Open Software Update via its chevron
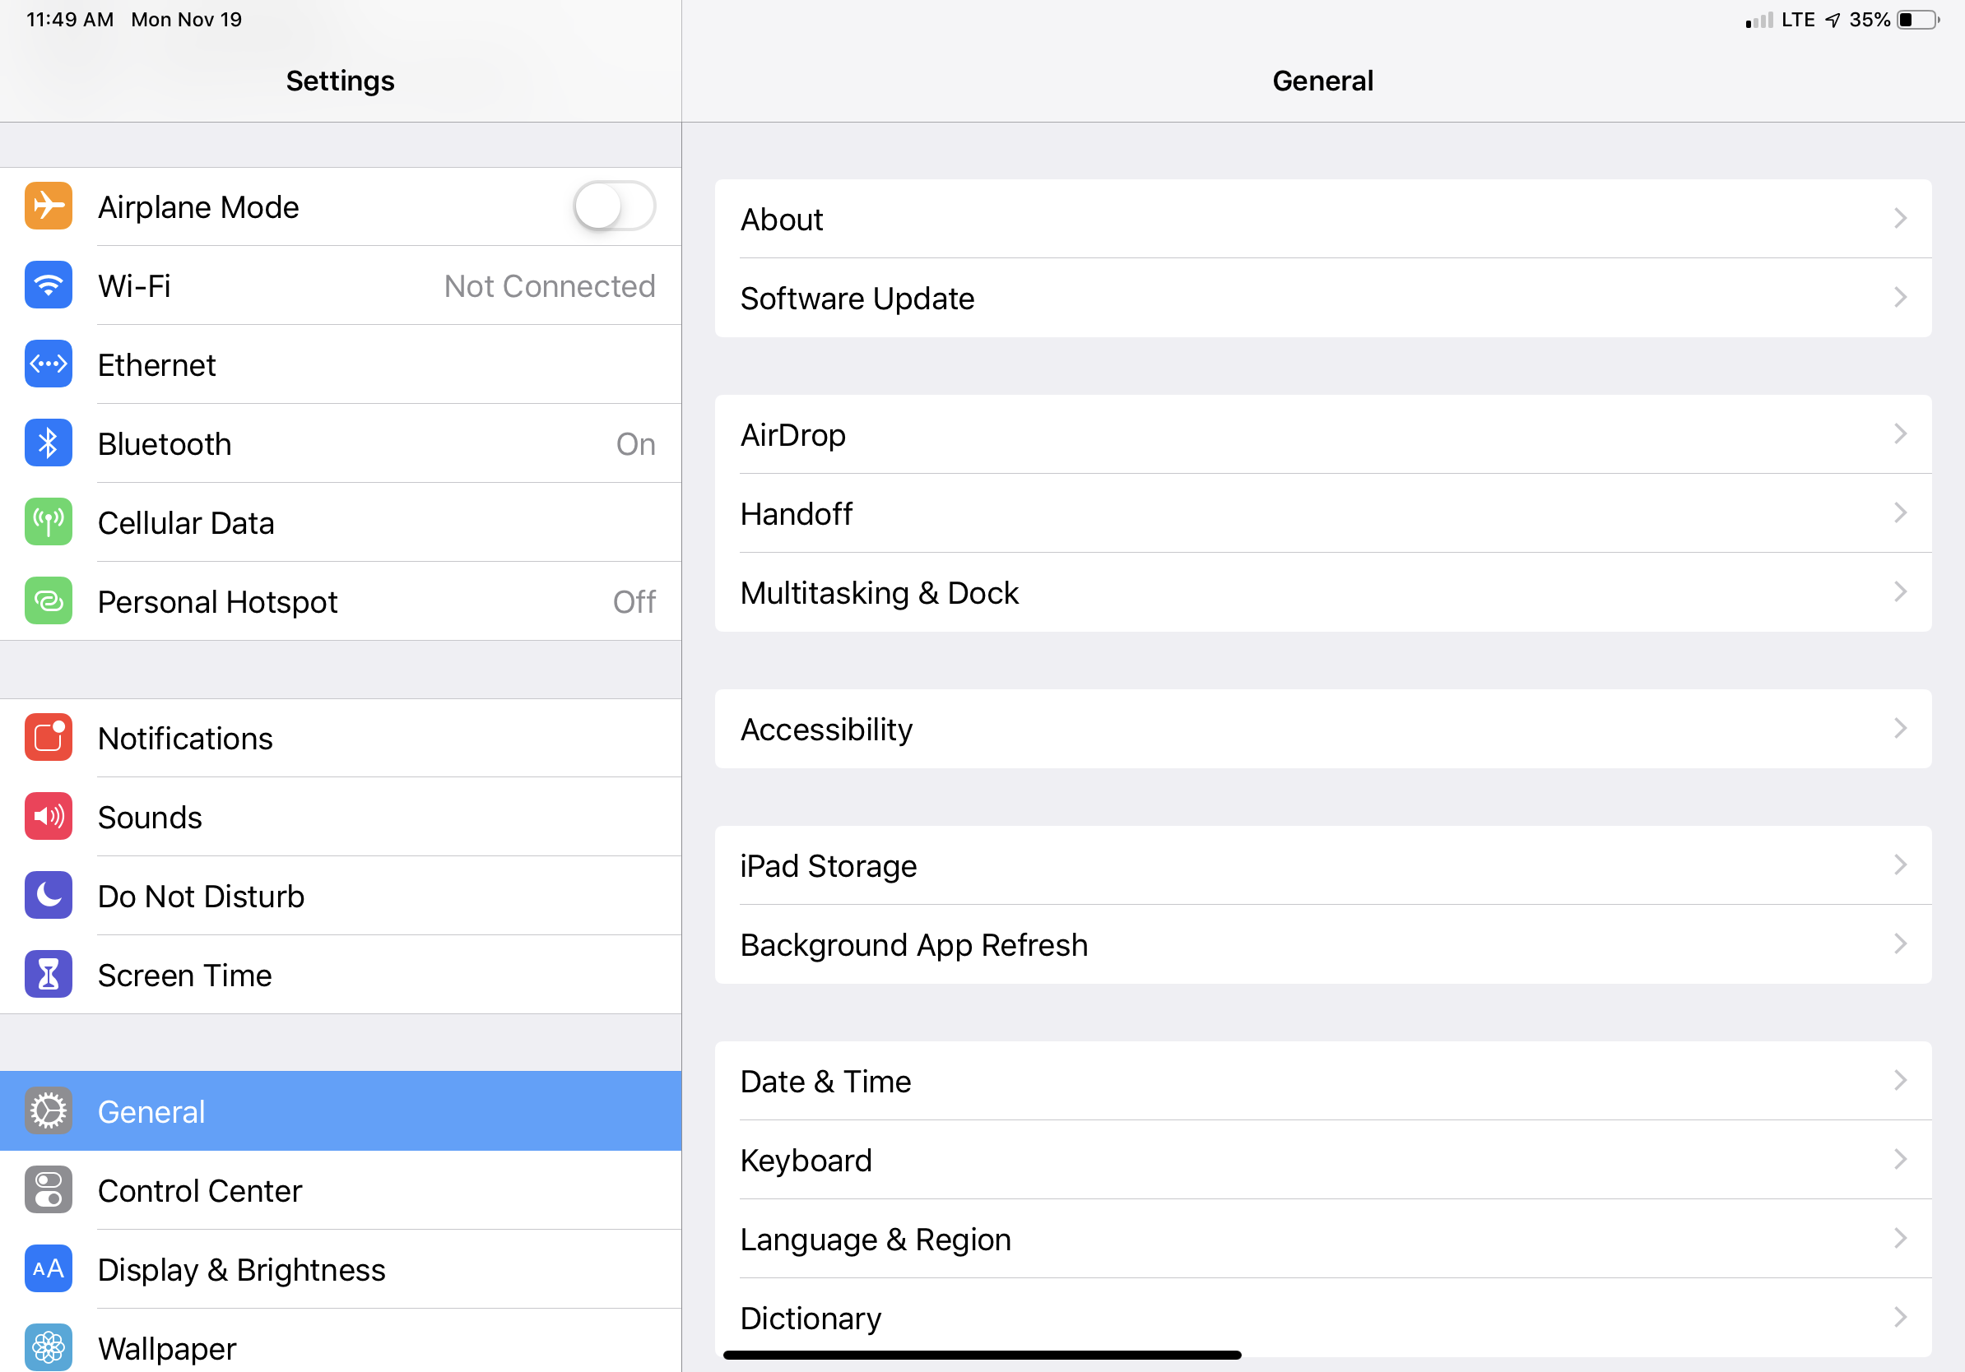This screenshot has height=1372, width=1965. pos(1901,298)
